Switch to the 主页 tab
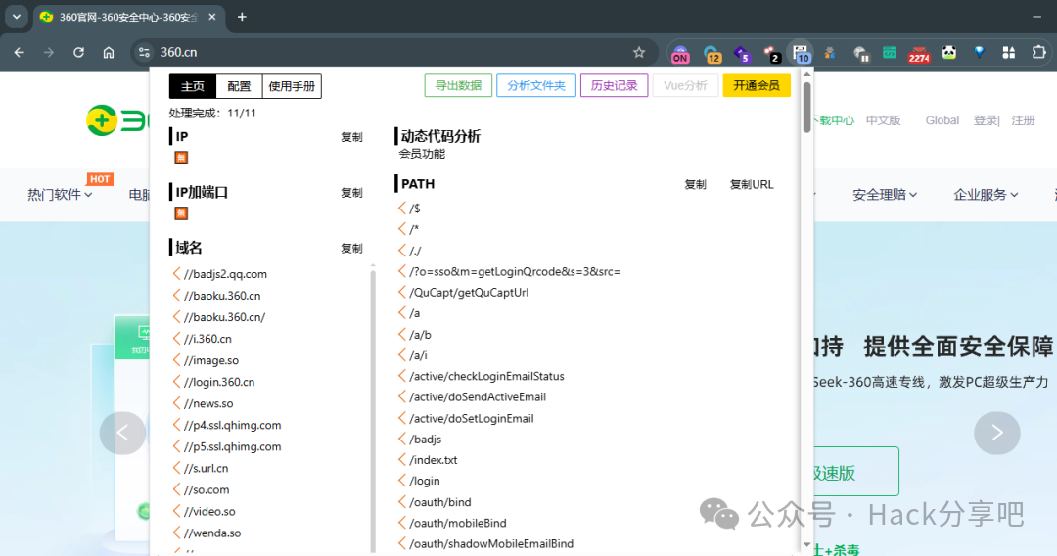 tap(192, 86)
